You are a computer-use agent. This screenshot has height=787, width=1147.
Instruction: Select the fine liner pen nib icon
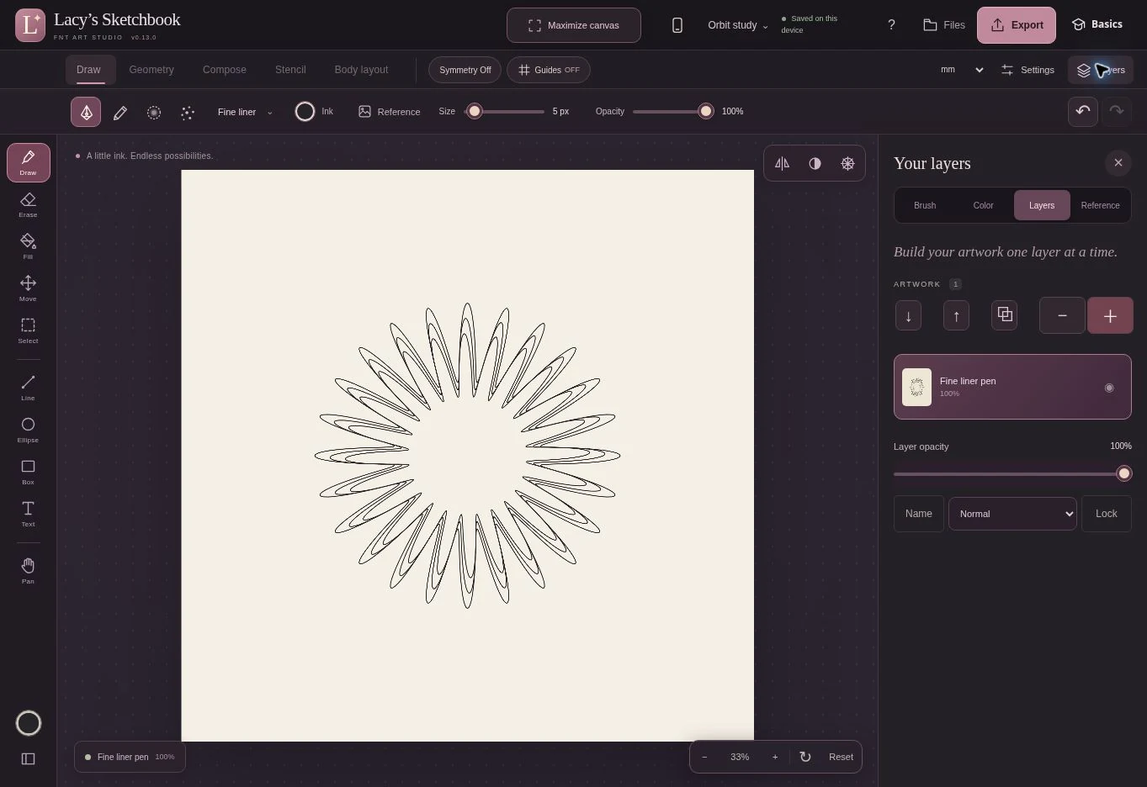tap(86, 112)
